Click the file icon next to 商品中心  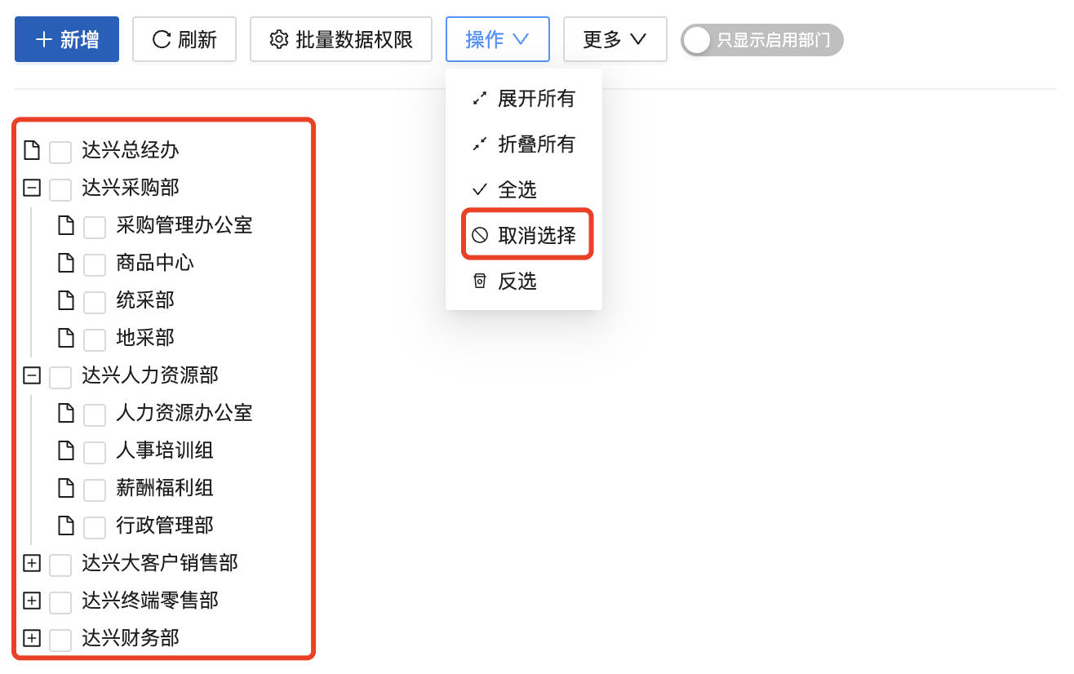66,264
